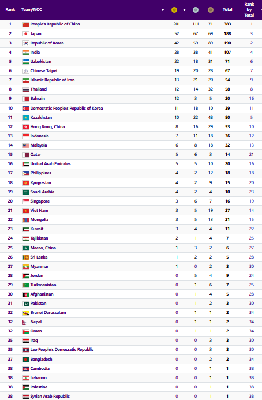Click the Team/NOC column header

coord(32,9)
